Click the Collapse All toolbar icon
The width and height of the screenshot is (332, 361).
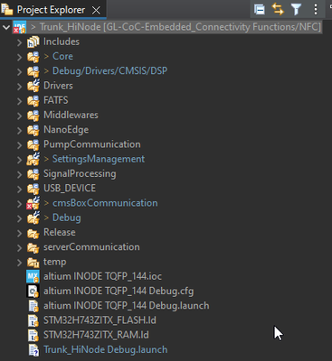(260, 10)
